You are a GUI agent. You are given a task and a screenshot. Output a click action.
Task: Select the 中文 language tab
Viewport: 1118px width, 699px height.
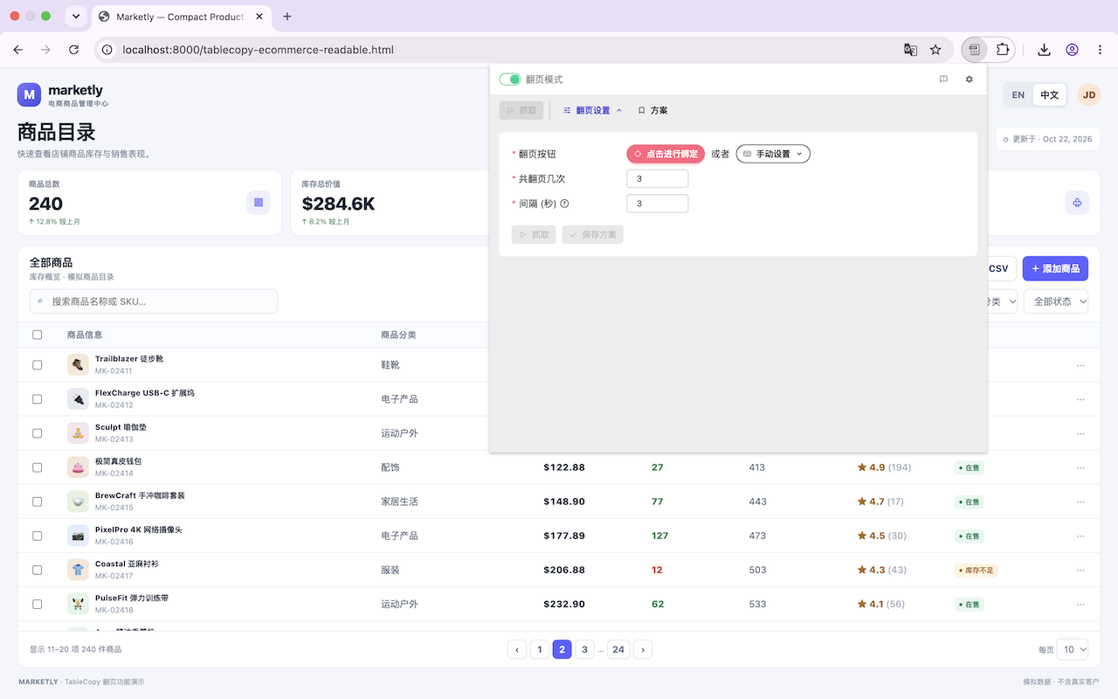[x=1049, y=95]
